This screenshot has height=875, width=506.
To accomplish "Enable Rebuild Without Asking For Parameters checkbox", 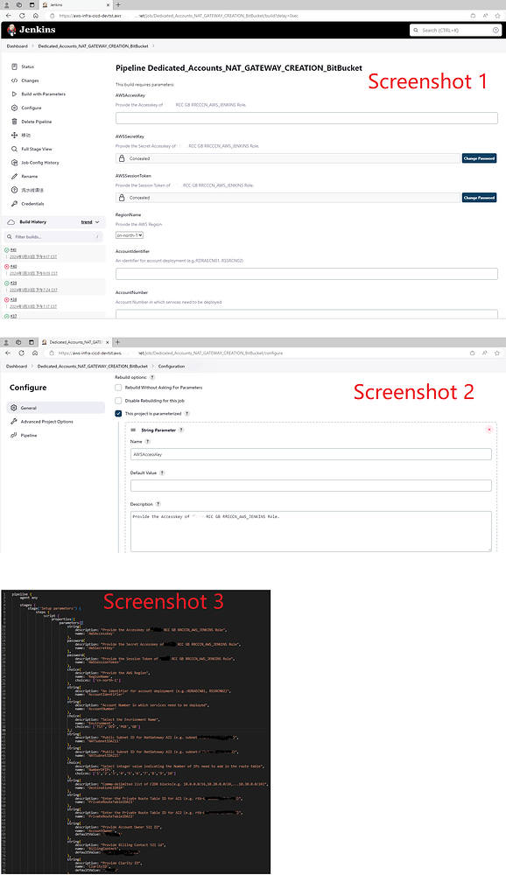I will [x=118, y=388].
